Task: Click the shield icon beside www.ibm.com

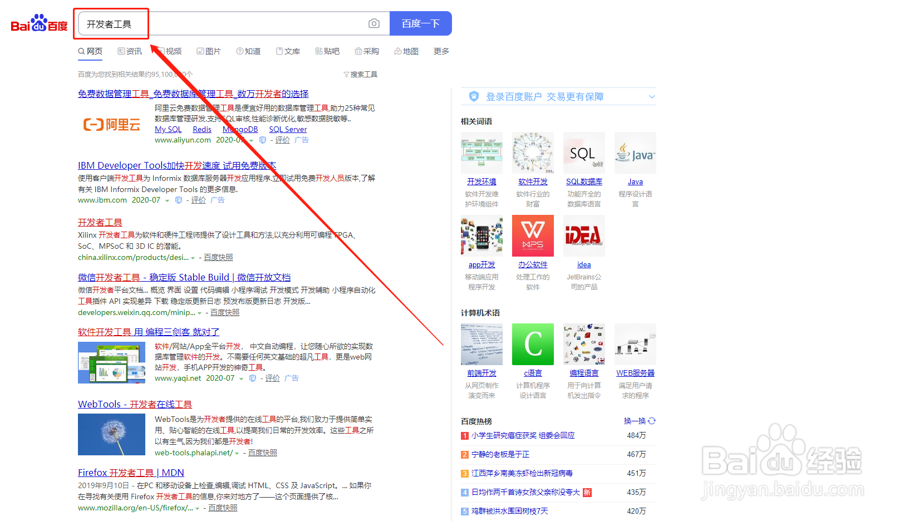Action: [179, 200]
